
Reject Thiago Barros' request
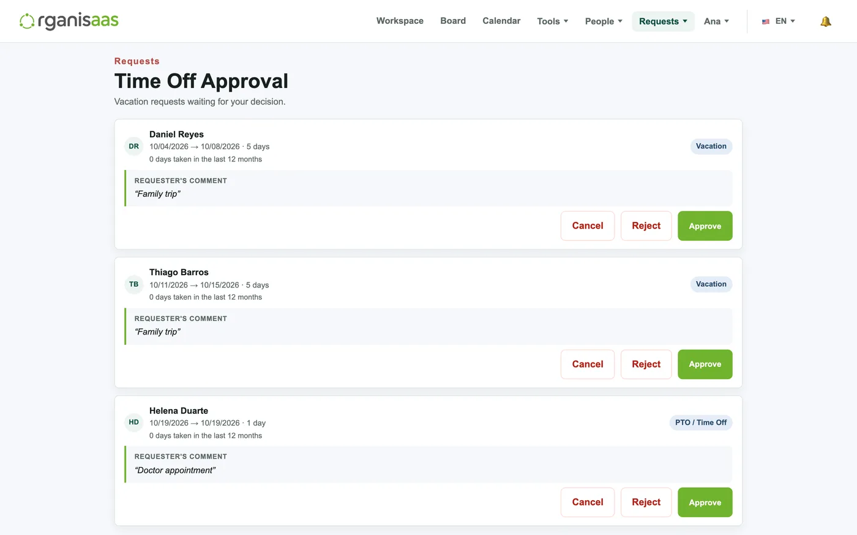click(646, 364)
